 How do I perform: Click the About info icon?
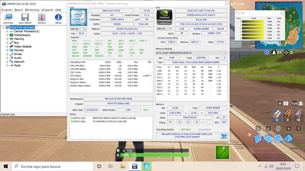[x=58, y=19]
